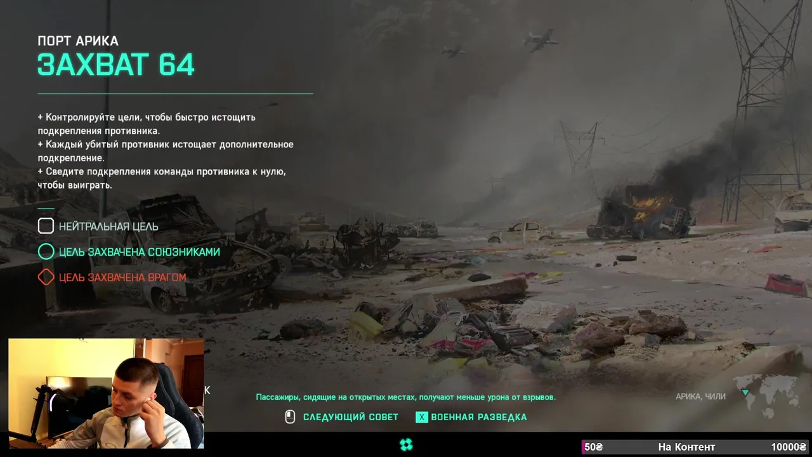This screenshot has height=457, width=812.
Task: Click the allied objective circle icon
Action: (x=46, y=252)
